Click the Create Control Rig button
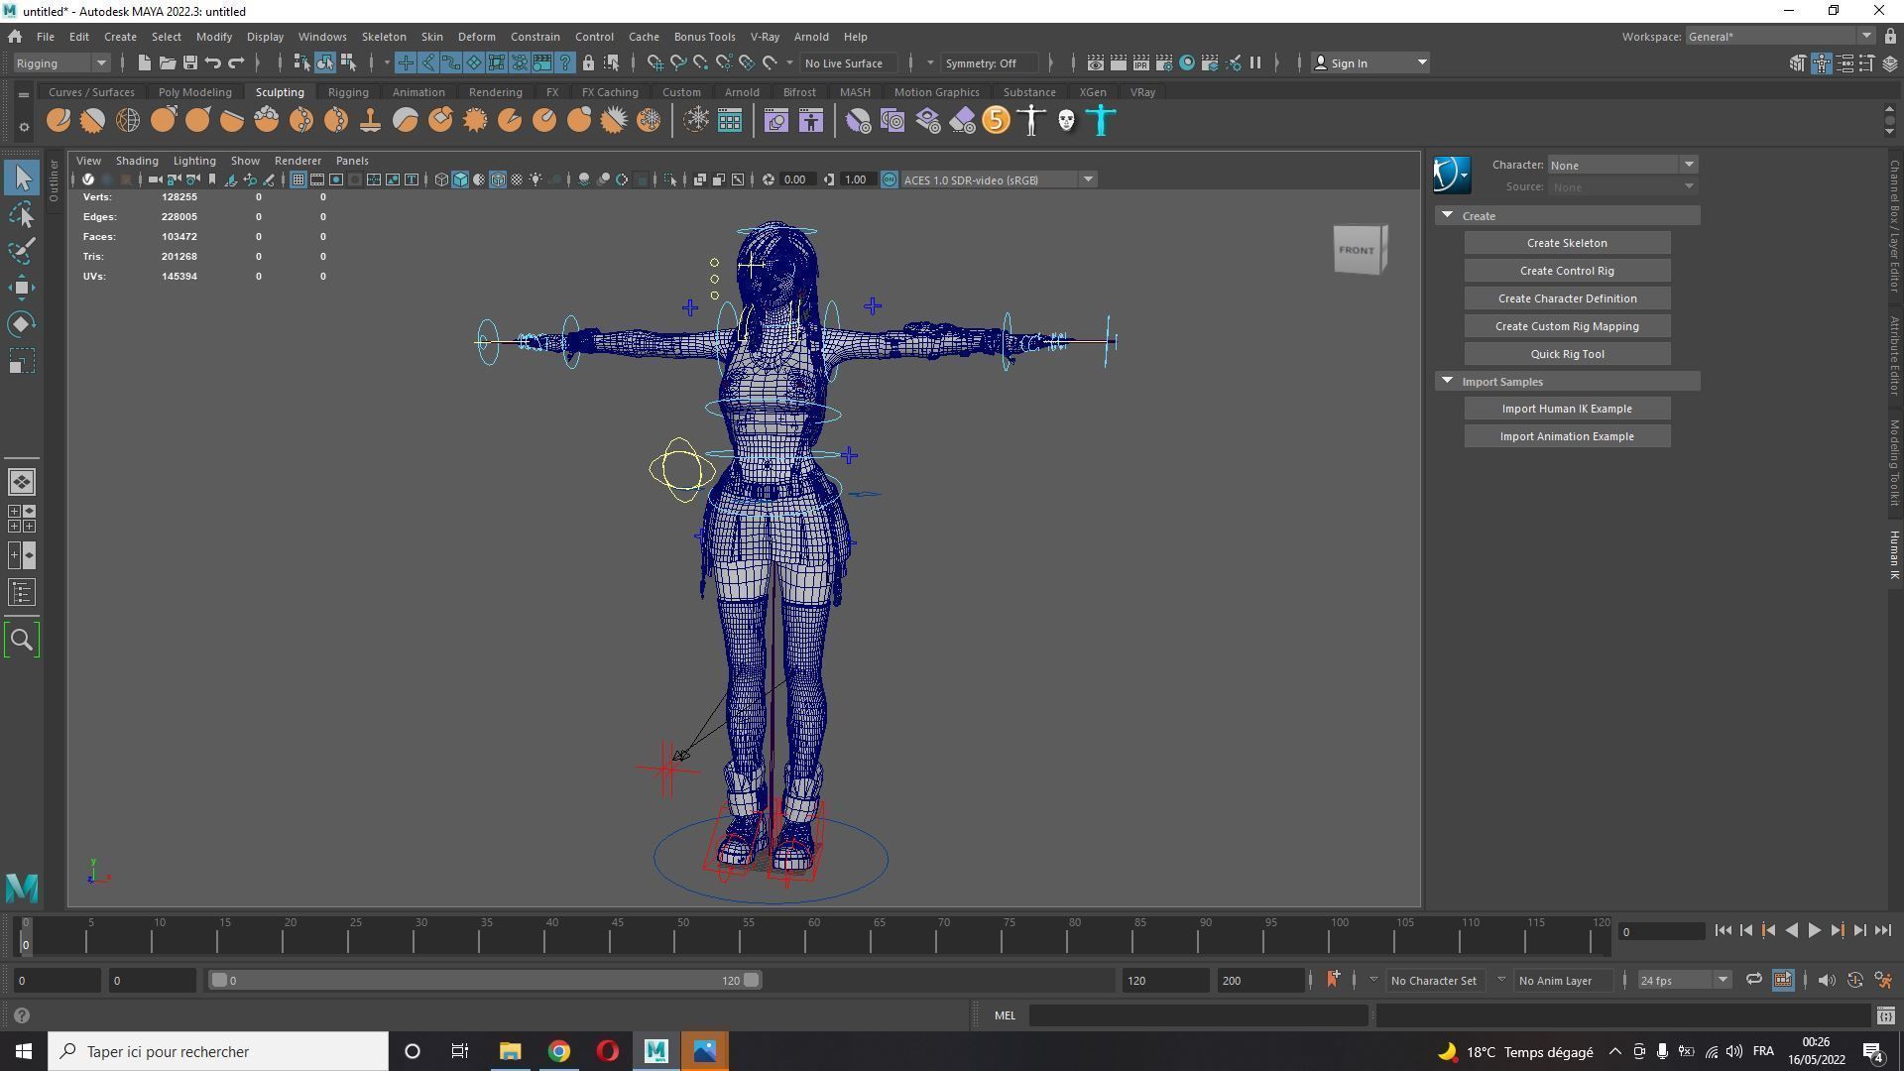The image size is (1904, 1071). click(x=1567, y=271)
